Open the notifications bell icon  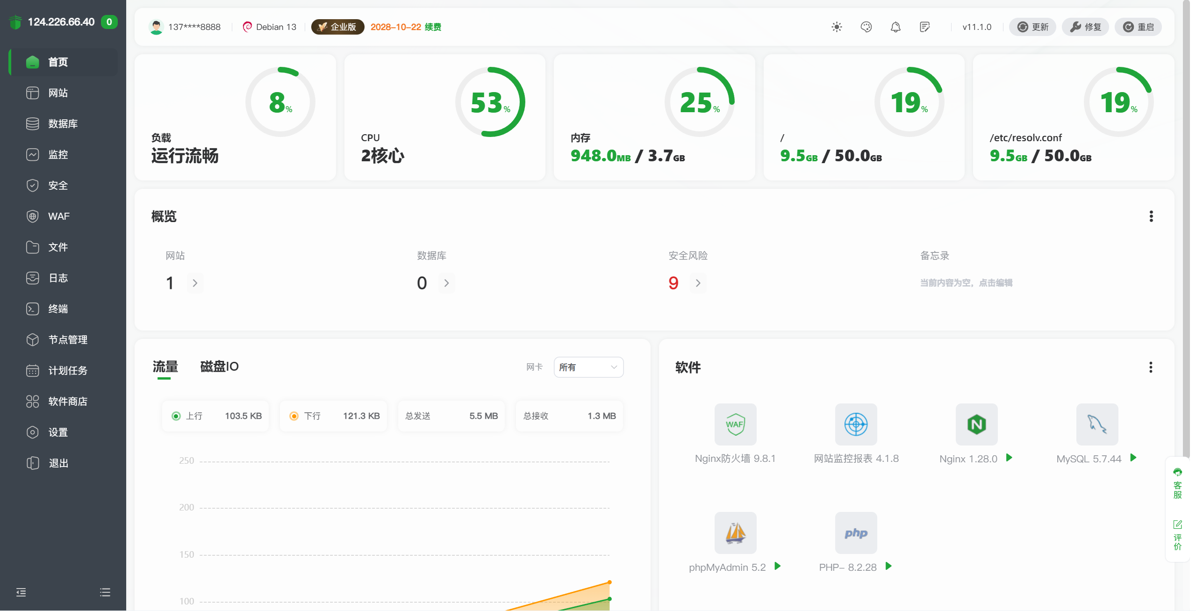(x=895, y=27)
